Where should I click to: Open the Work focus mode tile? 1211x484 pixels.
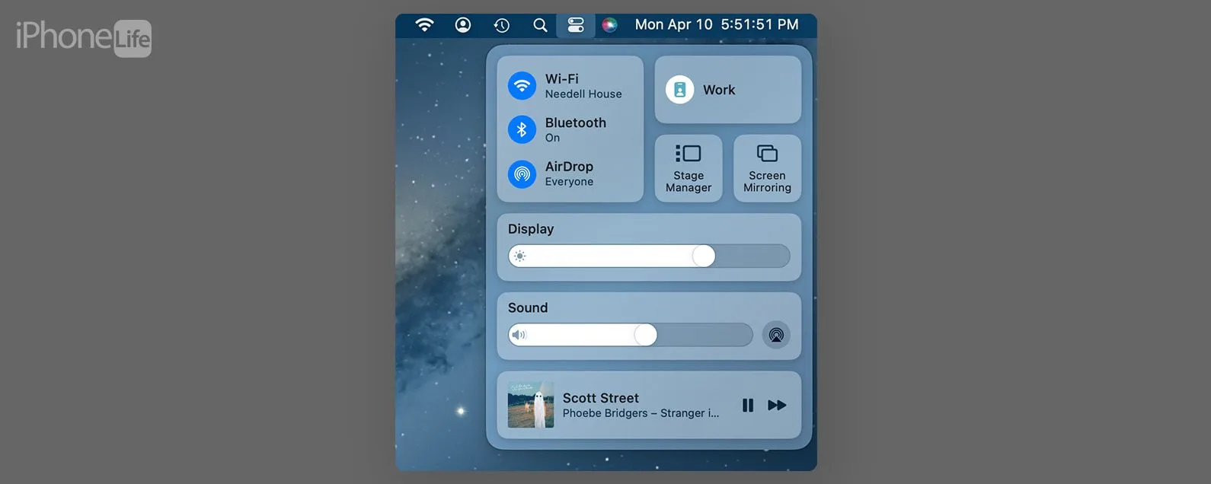728,90
